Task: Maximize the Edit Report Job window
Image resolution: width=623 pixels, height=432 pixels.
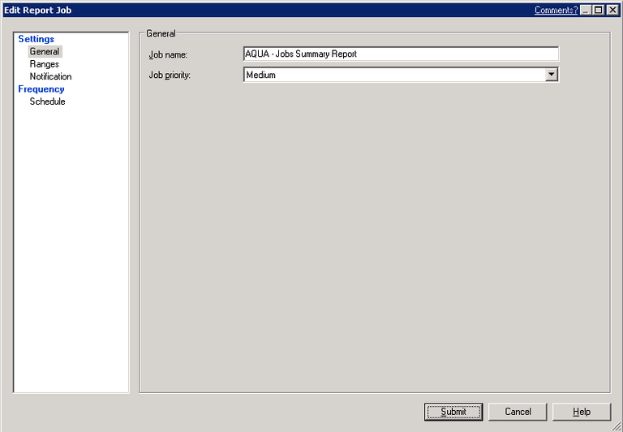Action: (x=599, y=10)
